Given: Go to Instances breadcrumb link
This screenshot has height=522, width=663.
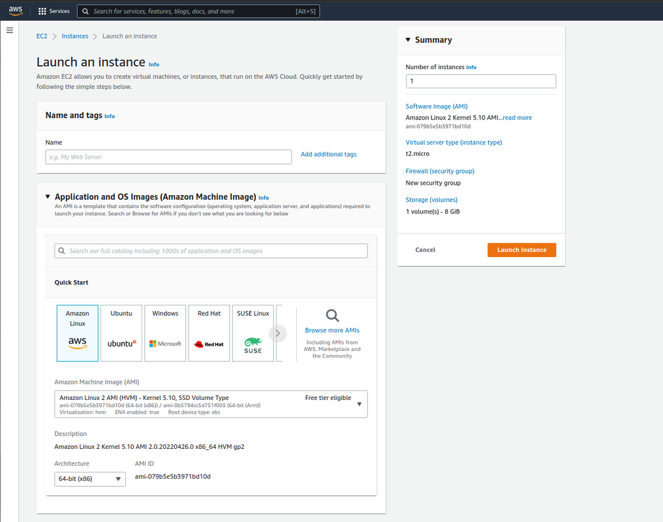Looking at the screenshot, I should tap(75, 37).
